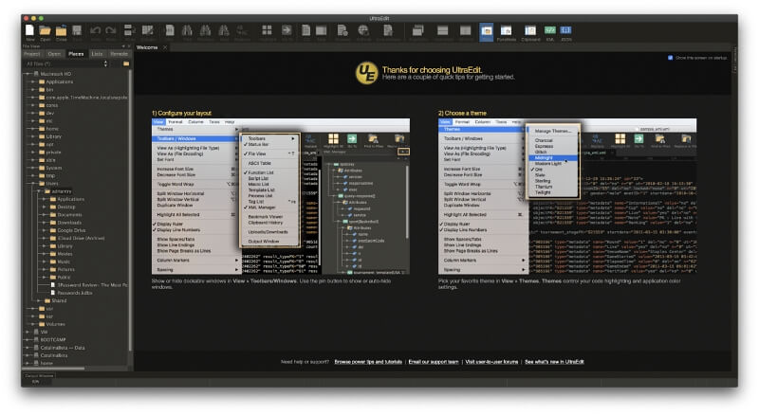Click the Redo arrow icon
759x415 pixels.
(x=111, y=31)
